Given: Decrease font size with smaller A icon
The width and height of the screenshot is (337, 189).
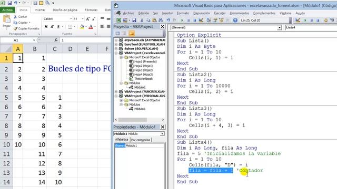Looking at the screenshot, I should (x=94, y=19).
